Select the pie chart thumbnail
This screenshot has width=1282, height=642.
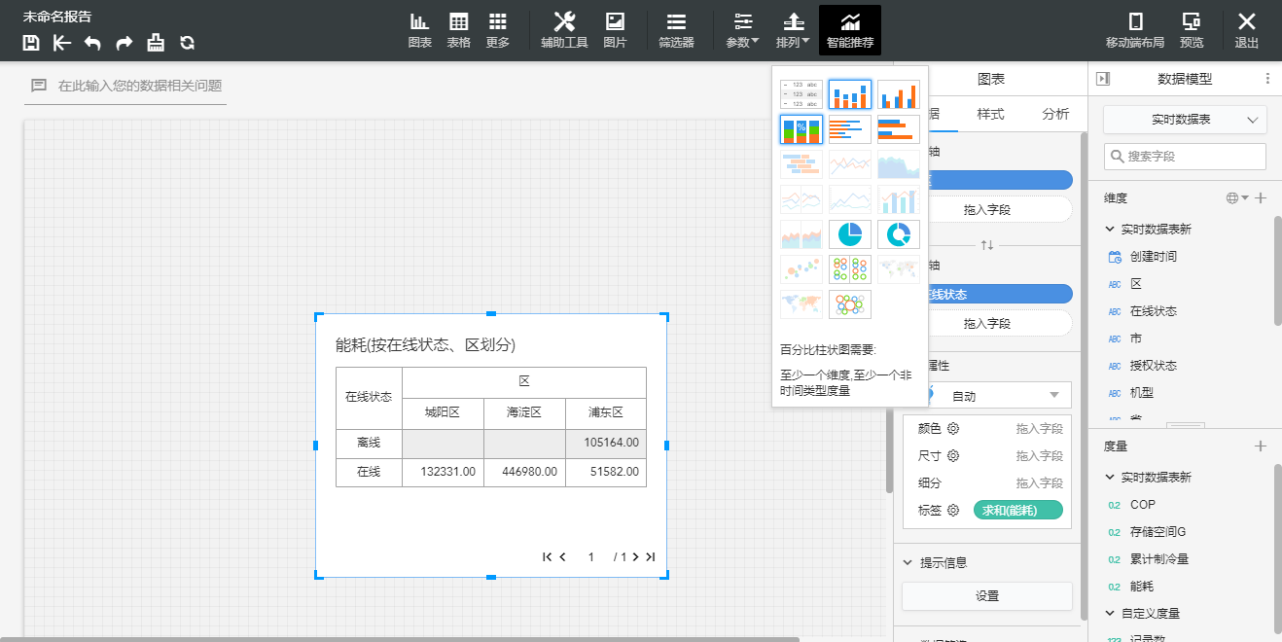pos(850,234)
